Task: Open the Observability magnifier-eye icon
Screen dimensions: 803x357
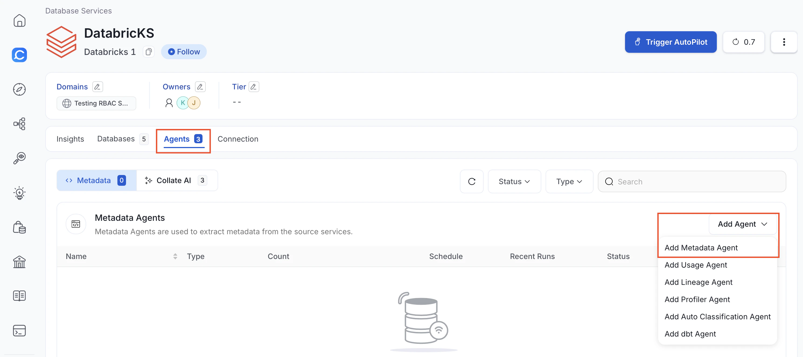Action: (x=19, y=158)
